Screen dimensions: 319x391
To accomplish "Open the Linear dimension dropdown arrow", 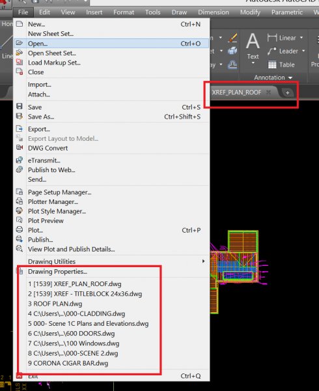I will point(301,38).
